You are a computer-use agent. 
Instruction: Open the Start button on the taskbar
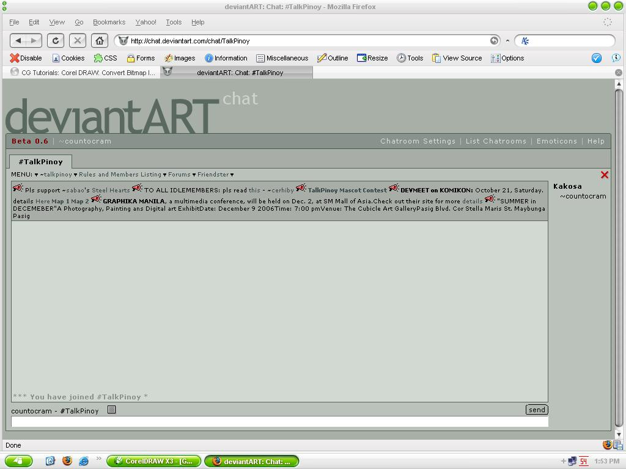pos(18,462)
